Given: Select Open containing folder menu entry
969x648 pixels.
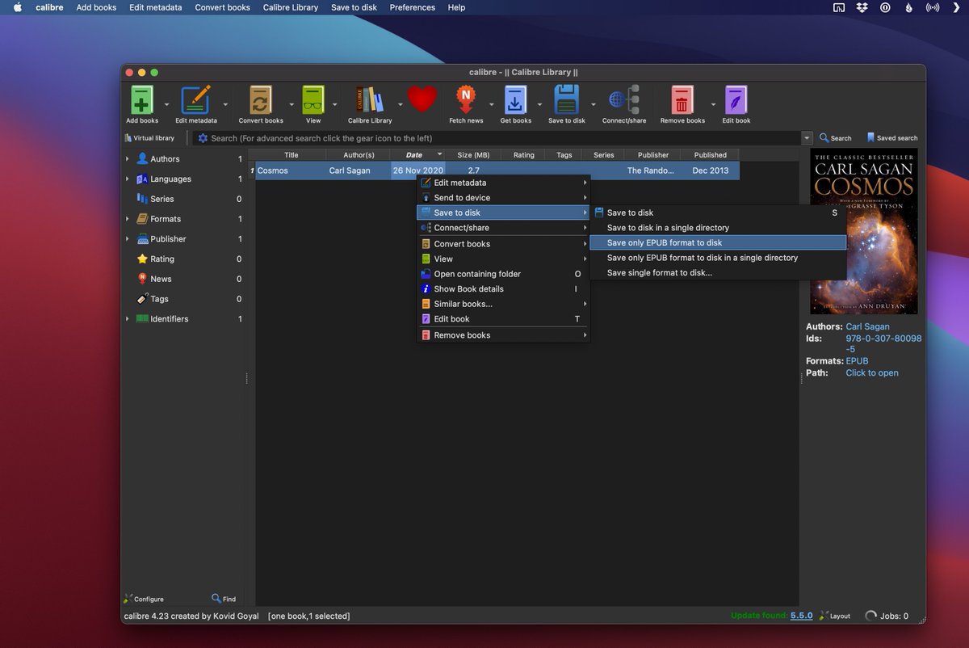Looking at the screenshot, I should [x=503, y=274].
